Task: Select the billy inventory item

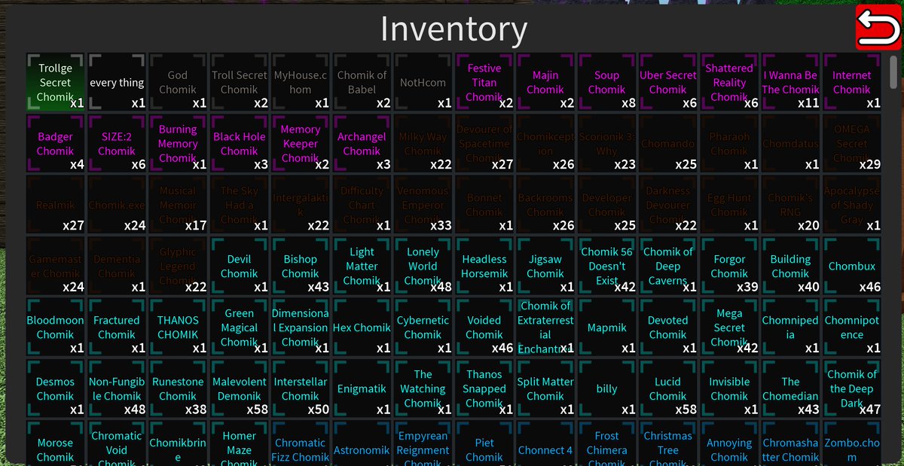Action: [606, 388]
